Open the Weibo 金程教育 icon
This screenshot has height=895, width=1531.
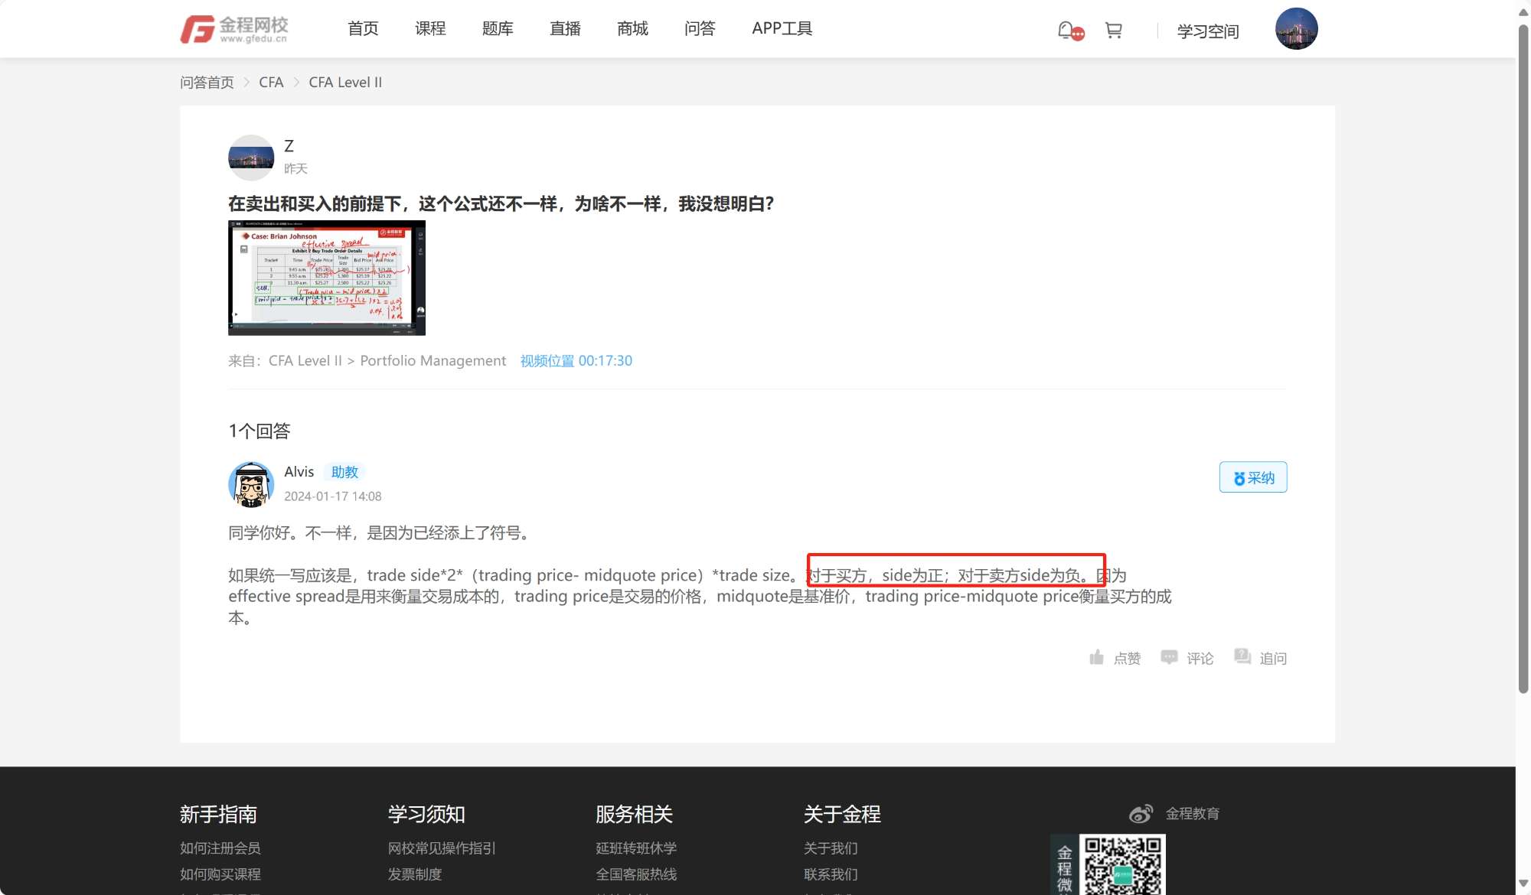[1141, 814]
